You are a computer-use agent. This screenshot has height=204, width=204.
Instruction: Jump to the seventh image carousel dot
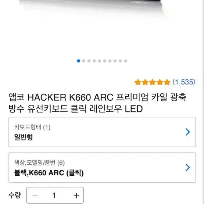coord(110,61)
